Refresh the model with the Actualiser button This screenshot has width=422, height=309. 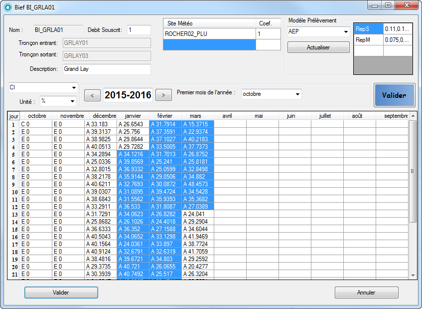318,47
